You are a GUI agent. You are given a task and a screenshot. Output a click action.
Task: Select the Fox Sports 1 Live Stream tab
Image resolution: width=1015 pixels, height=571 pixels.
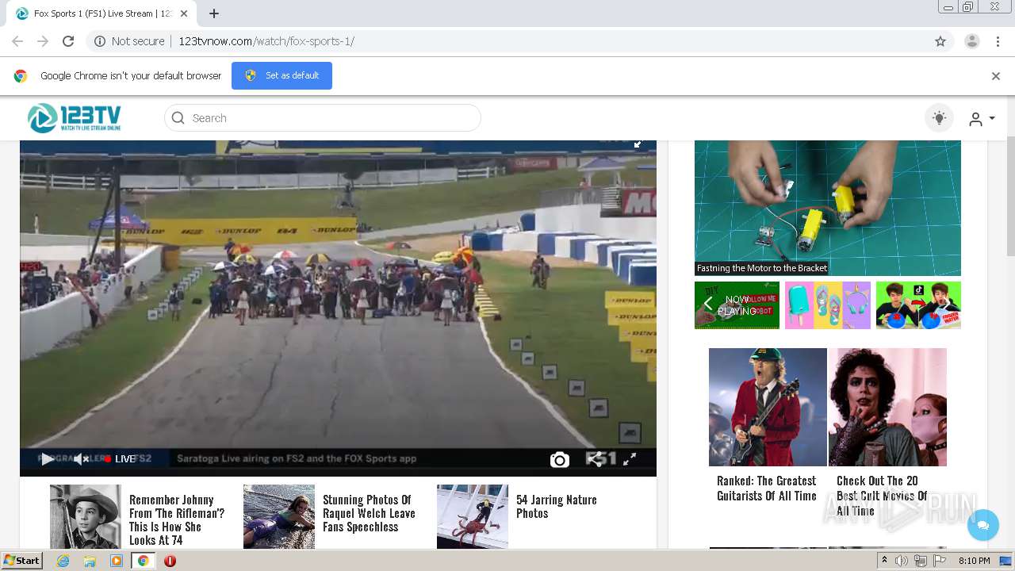point(101,13)
